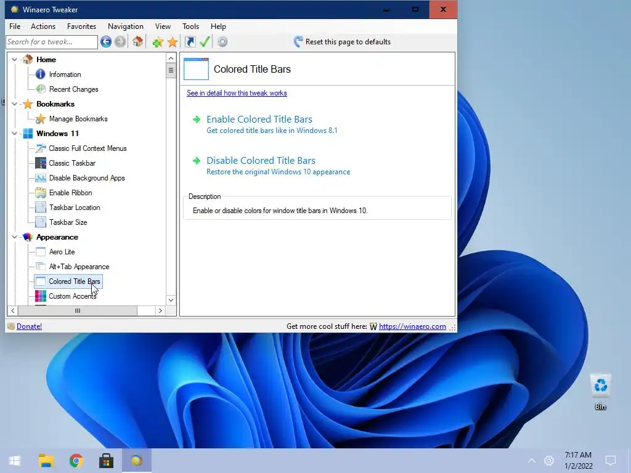Open File Explorer from taskbar

(46, 461)
